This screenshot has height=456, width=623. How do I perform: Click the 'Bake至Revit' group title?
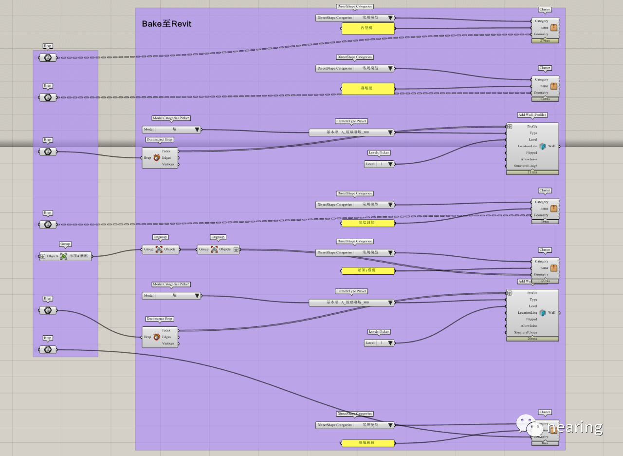click(166, 24)
